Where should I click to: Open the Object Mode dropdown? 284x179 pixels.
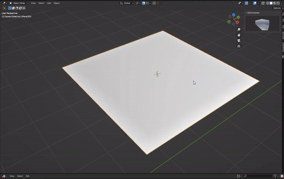pos(18,3)
